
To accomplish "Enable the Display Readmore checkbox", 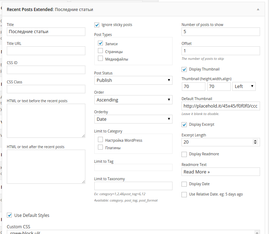I will pos(184,154).
